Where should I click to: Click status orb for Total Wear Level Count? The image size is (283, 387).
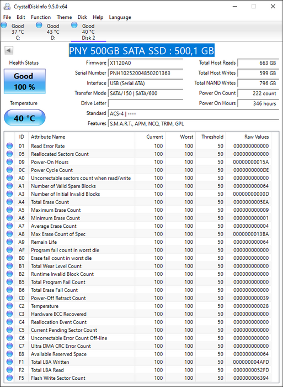pyautogui.click(x=9, y=266)
